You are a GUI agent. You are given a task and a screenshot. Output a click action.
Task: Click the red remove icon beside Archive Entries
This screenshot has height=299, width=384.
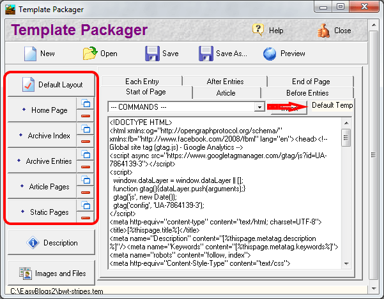86,167
